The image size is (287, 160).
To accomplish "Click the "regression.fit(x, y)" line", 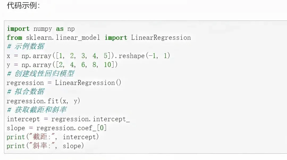I will tap(43, 101).
